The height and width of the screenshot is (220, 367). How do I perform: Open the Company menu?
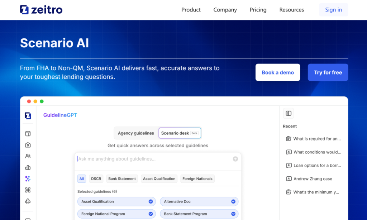pyautogui.click(x=225, y=10)
